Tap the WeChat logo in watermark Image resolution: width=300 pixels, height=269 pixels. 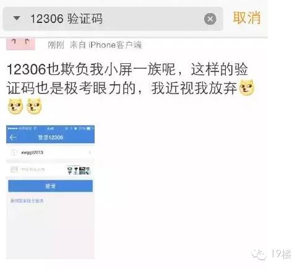pyautogui.click(x=259, y=254)
